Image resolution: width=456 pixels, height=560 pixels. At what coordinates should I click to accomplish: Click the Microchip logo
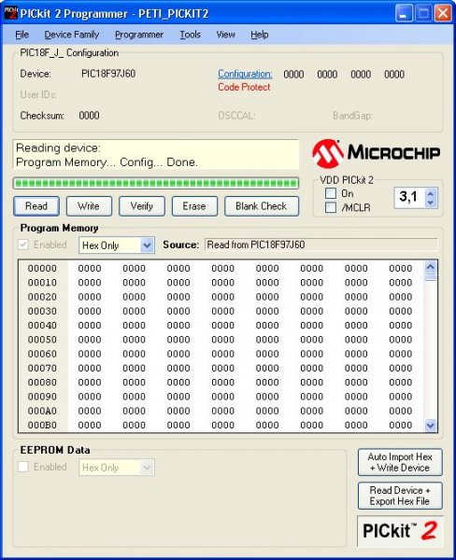(x=376, y=154)
